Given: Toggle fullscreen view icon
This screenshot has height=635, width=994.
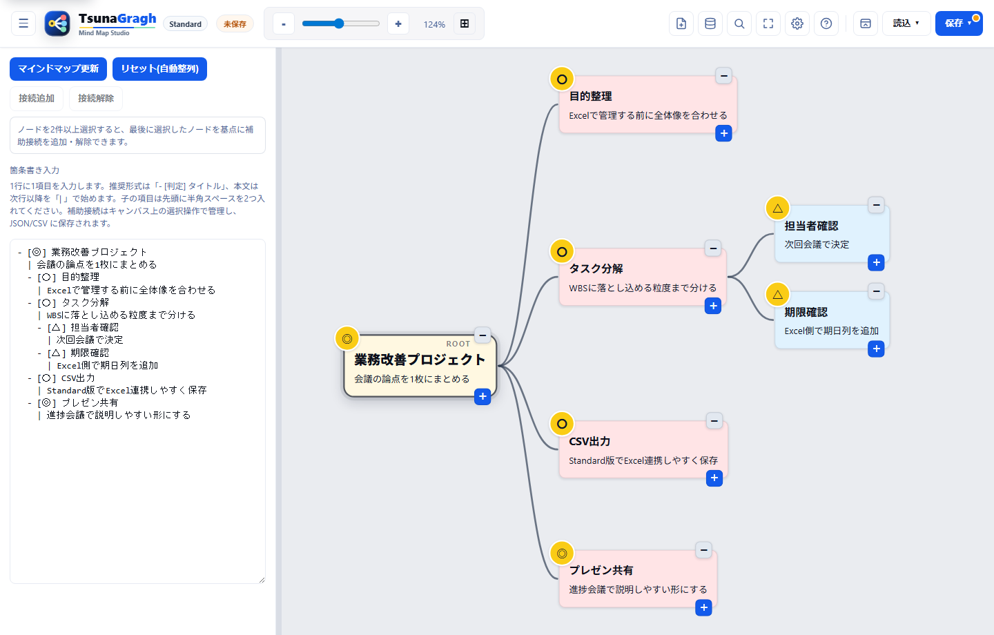Looking at the screenshot, I should tap(768, 23).
